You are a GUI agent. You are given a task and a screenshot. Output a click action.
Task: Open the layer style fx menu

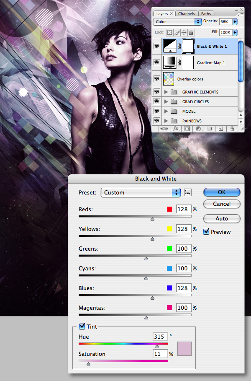176,129
